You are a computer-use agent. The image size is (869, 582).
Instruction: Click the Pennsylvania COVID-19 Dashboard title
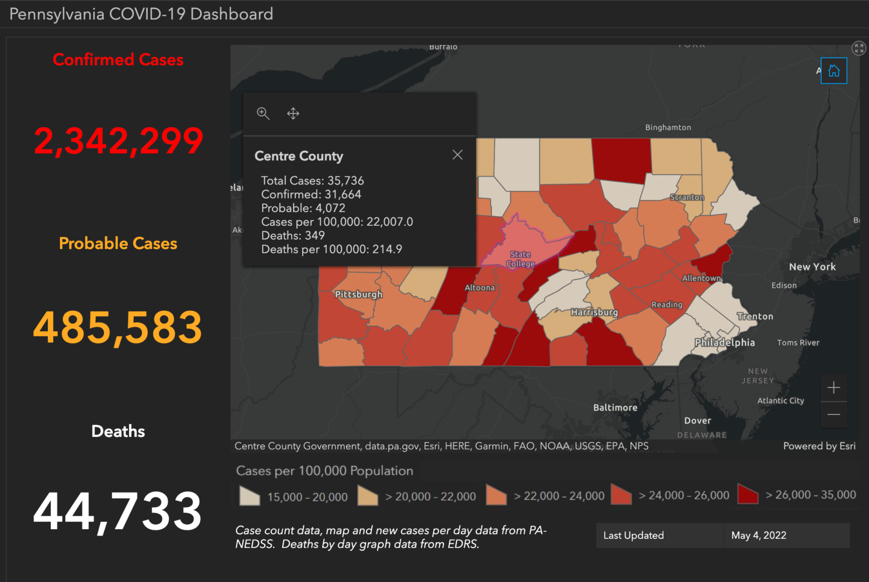[x=141, y=13]
